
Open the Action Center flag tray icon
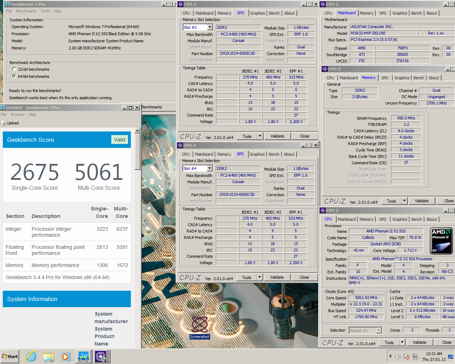pyautogui.click(x=406, y=357)
